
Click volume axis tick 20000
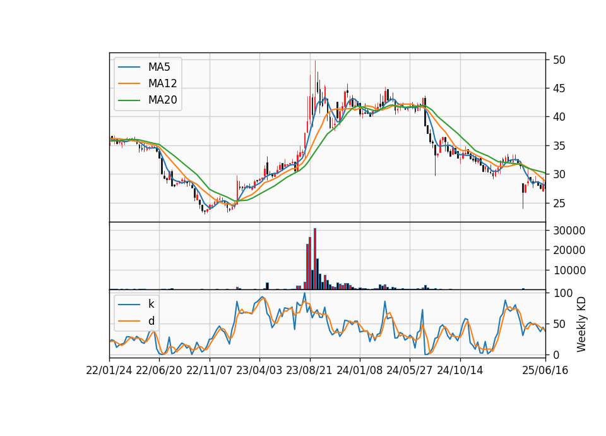click(x=569, y=251)
